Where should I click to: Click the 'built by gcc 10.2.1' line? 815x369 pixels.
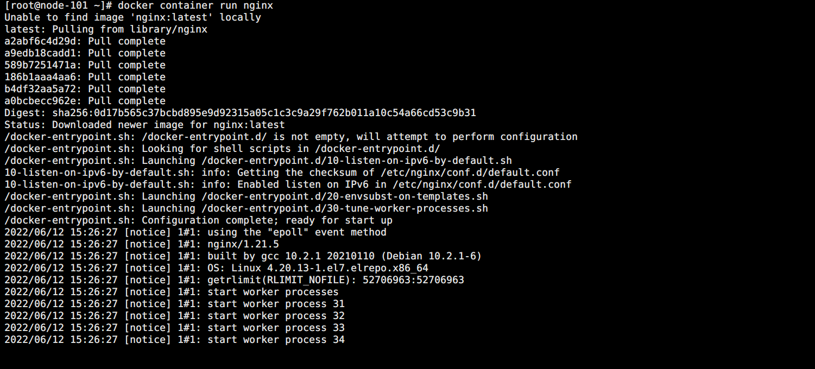point(344,256)
